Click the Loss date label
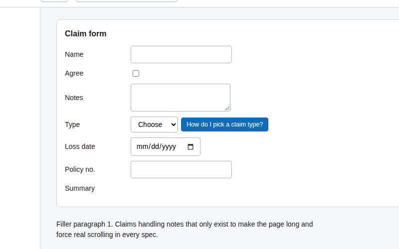The width and height of the screenshot is (399, 249). coord(80,146)
